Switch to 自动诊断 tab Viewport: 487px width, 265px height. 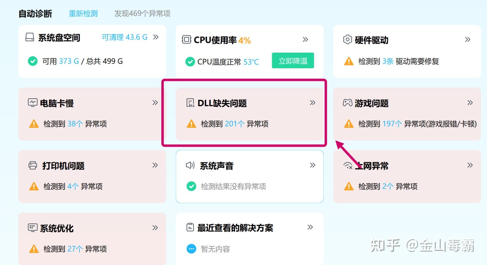point(35,13)
